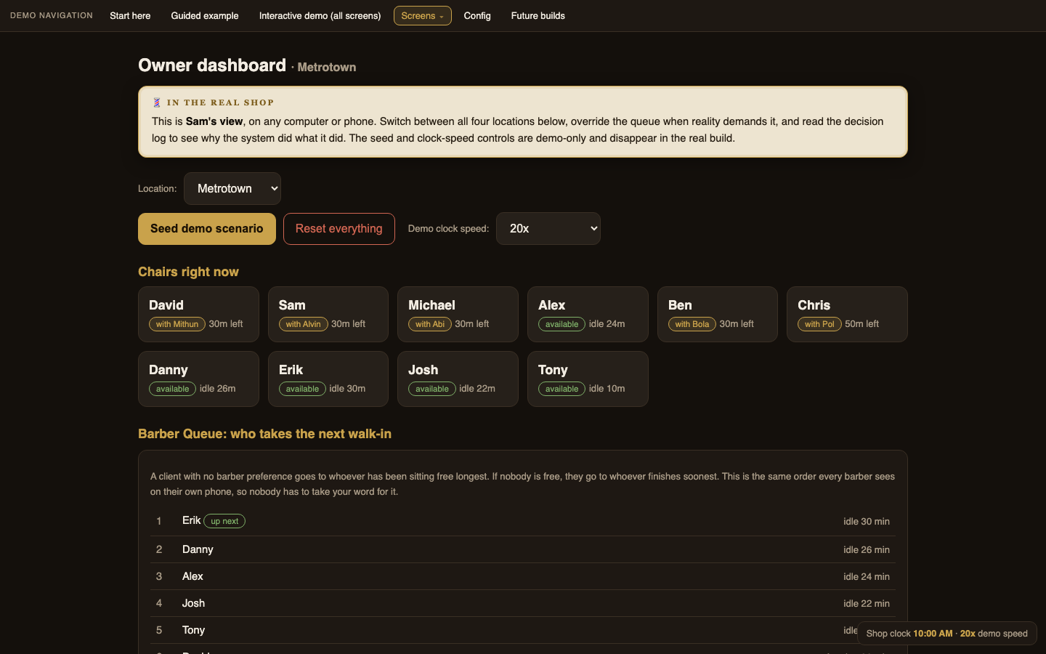Image resolution: width=1046 pixels, height=654 pixels.
Task: Click the 'DEMO NAVIGATION' label
Action: [52, 15]
